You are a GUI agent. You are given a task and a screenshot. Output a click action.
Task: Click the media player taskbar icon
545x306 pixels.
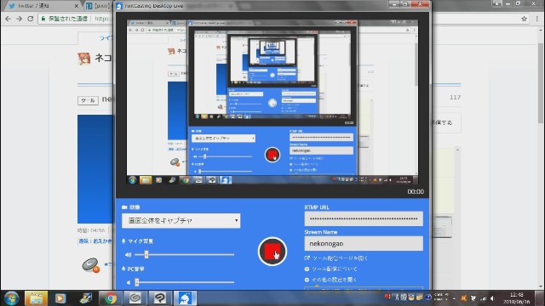pyautogui.click(x=60, y=298)
